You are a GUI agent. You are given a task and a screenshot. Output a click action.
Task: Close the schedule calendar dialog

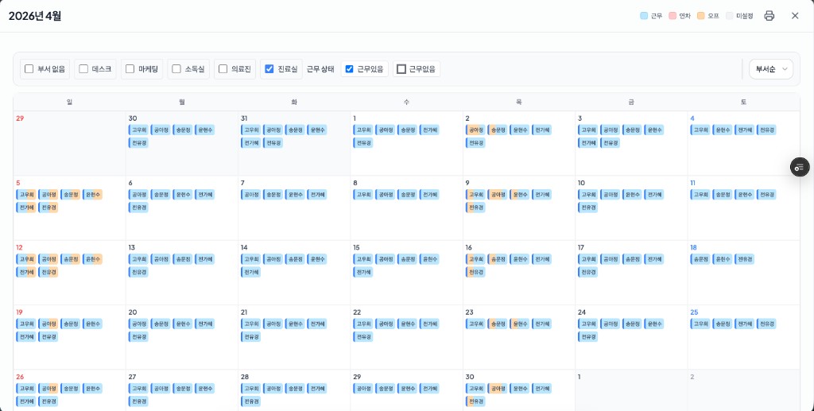point(795,16)
